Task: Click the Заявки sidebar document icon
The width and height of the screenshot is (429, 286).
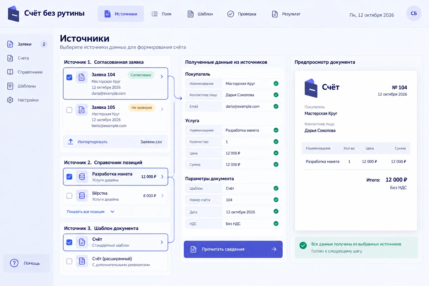Action: 10,44
